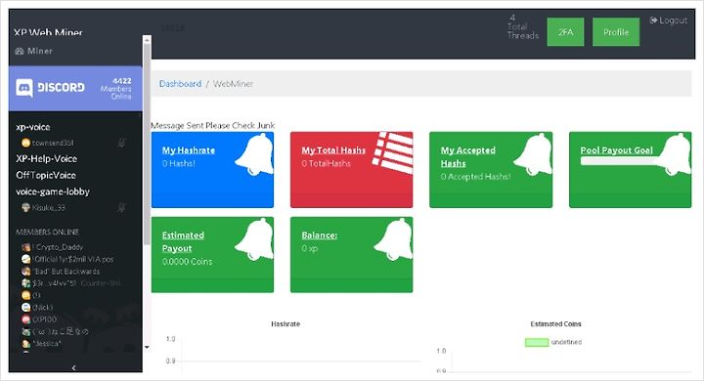This screenshot has height=381, width=704.
Task: Click bell icon on My Accepted Hashs card
Action: tap(533, 154)
